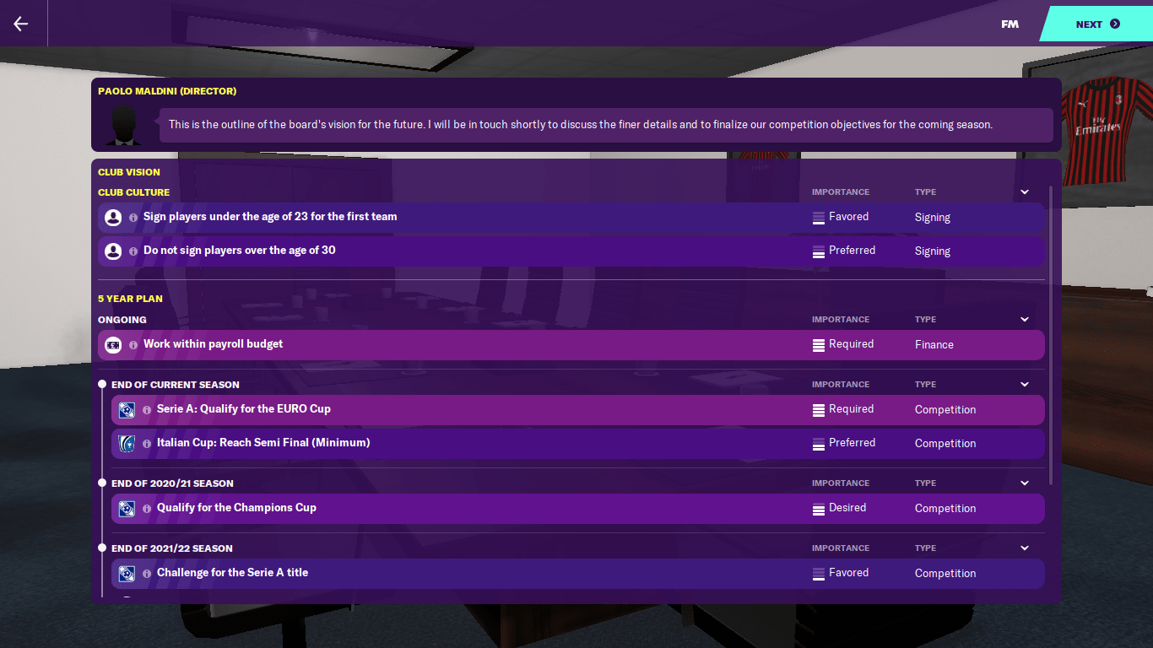This screenshot has width=1153, height=648.
Task: Click Type header in Club Culture section
Action: [x=925, y=192]
